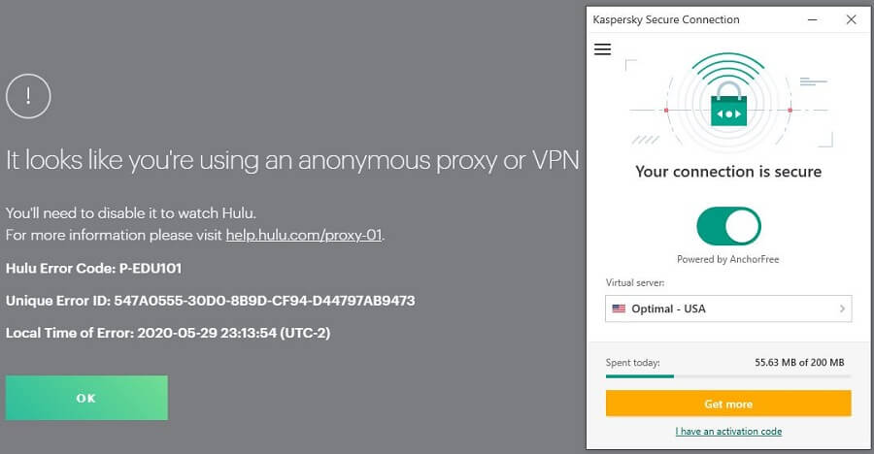Click the exclamation mark warning icon
Viewport: 874px width, 454px height.
point(28,96)
